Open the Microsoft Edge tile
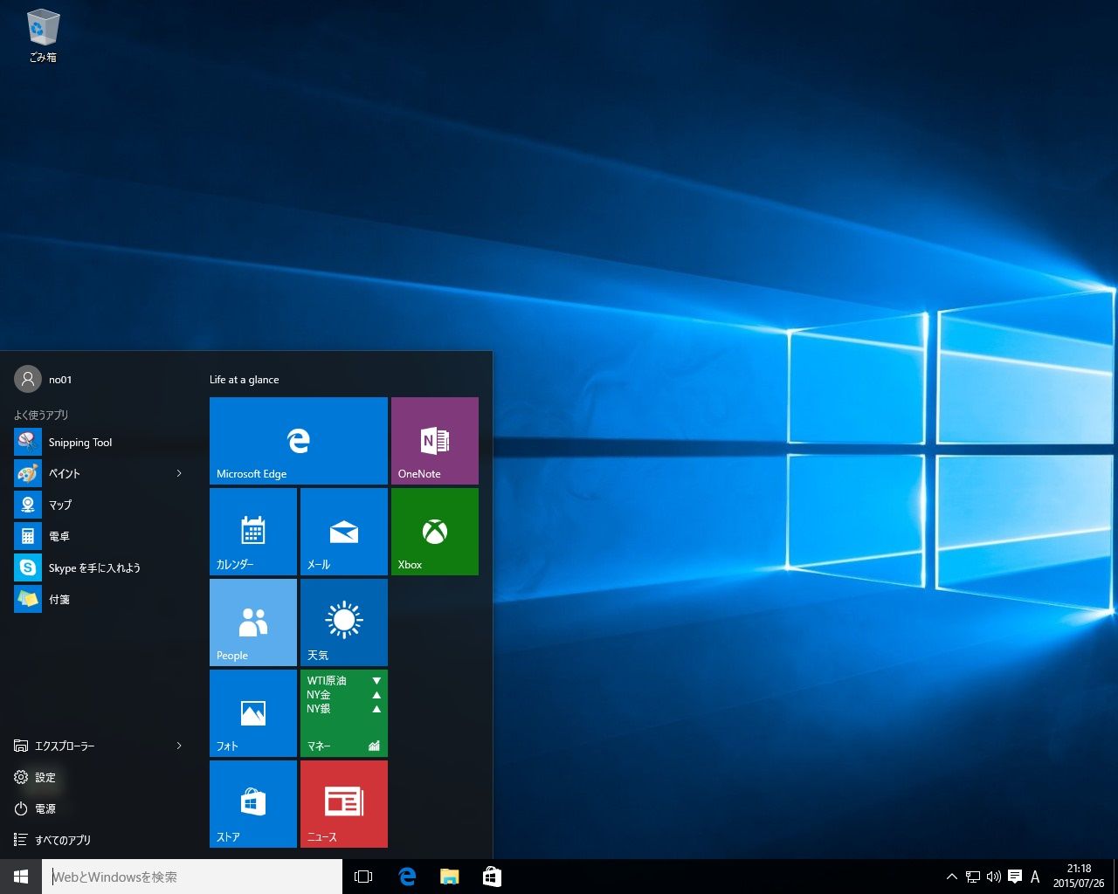Image resolution: width=1118 pixels, height=894 pixels. pyautogui.click(x=299, y=441)
